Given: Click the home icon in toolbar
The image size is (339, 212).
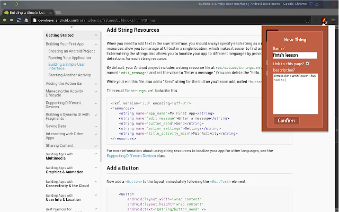Looking at the screenshot, I should pos(26,20).
